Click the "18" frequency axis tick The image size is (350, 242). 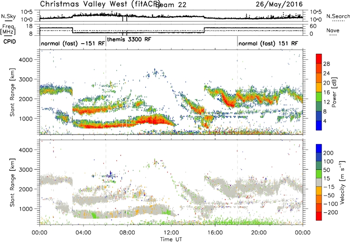click(29, 26)
